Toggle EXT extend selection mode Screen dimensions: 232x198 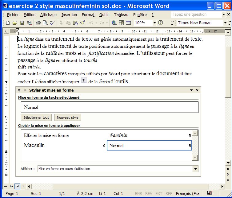click(158, 193)
